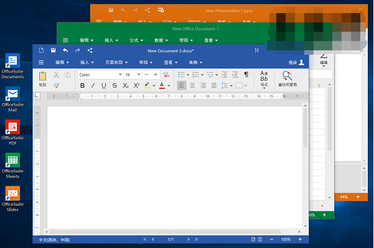Align text right

pos(203,85)
